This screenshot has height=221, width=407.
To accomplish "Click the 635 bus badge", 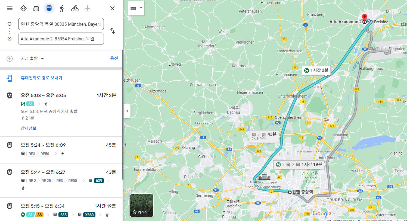I will [63, 215].
